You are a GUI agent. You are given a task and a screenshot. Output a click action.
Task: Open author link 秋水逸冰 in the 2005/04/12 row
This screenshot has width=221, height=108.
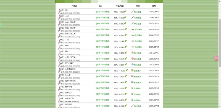tap(138, 12)
